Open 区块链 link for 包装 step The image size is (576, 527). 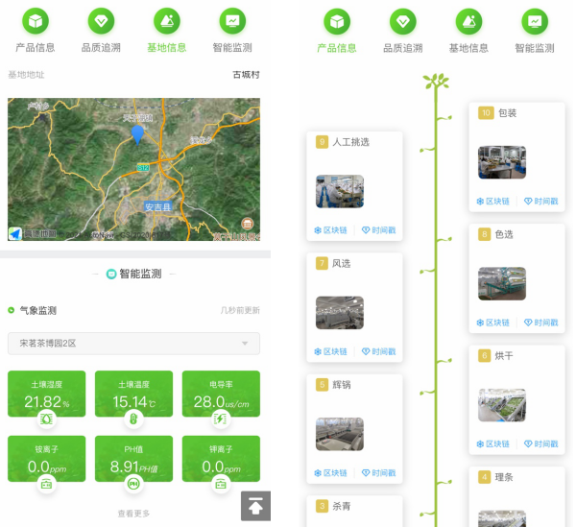(493, 202)
